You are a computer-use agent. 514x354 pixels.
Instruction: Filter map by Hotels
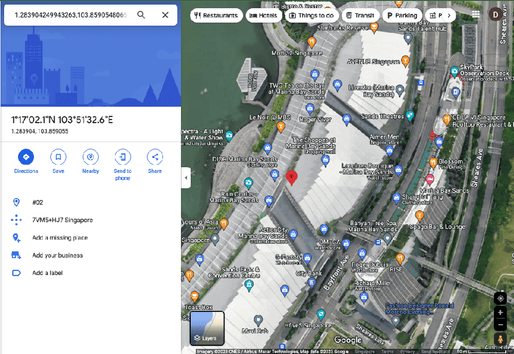[263, 15]
